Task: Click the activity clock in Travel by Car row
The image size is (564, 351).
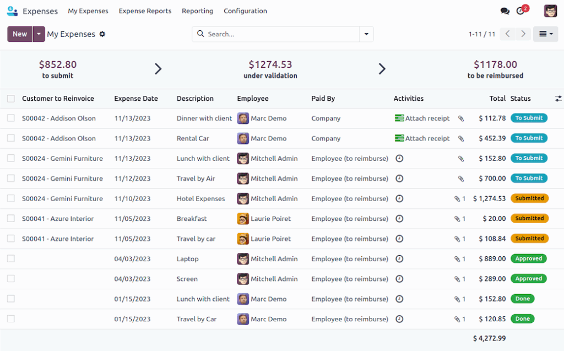Action: [x=399, y=318]
